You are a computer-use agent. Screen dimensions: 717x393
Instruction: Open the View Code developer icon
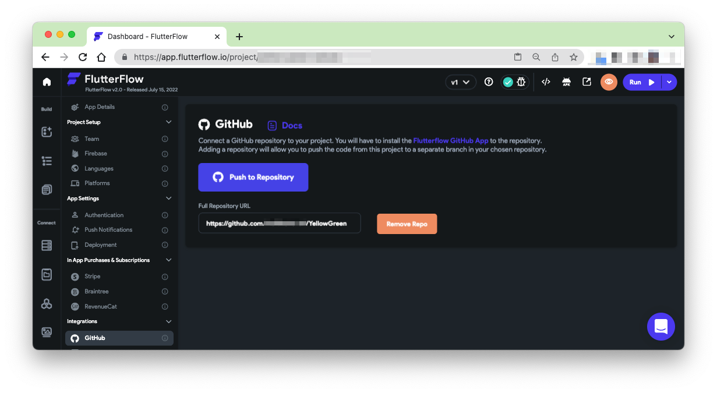546,82
